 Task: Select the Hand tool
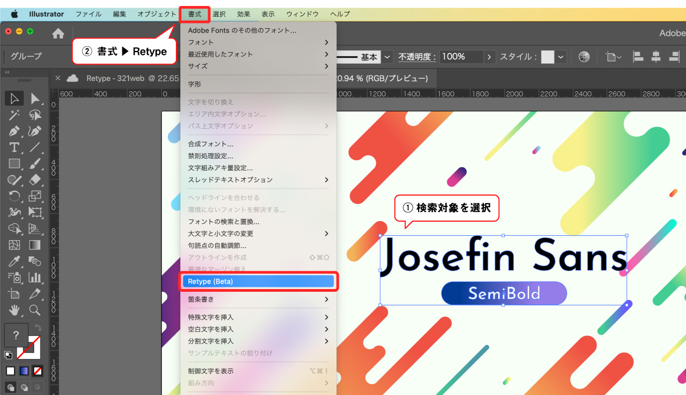click(x=15, y=310)
